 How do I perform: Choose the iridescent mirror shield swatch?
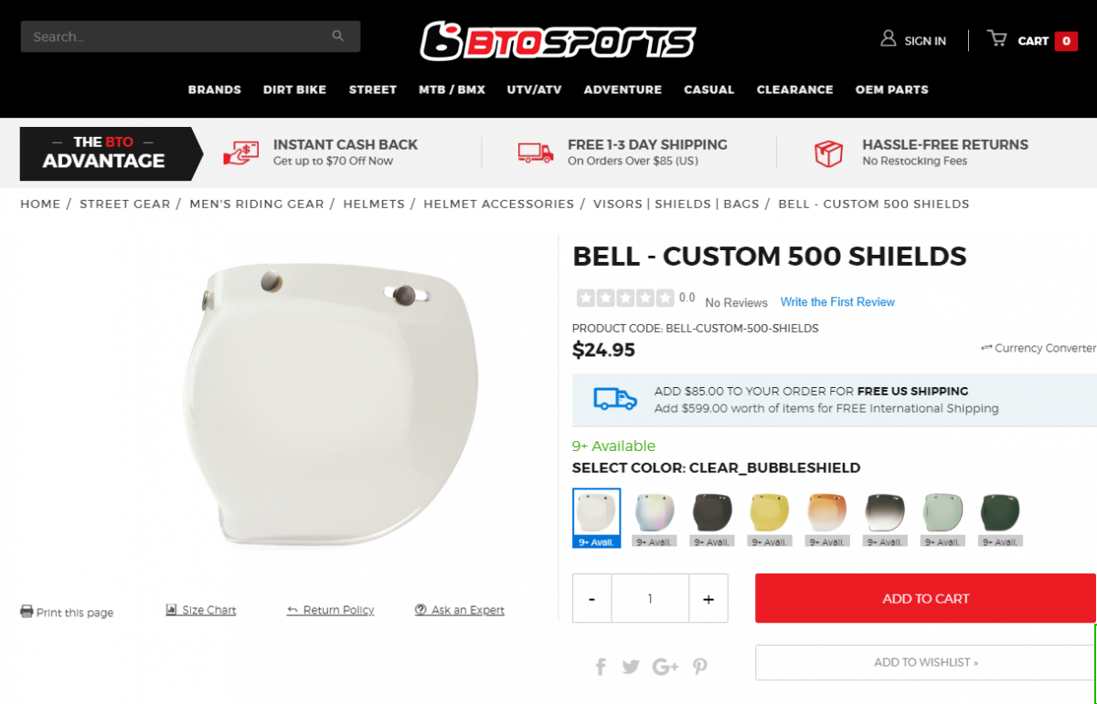tap(655, 512)
